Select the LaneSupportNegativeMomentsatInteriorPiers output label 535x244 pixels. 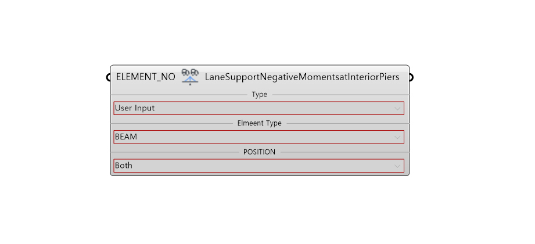[x=302, y=77]
